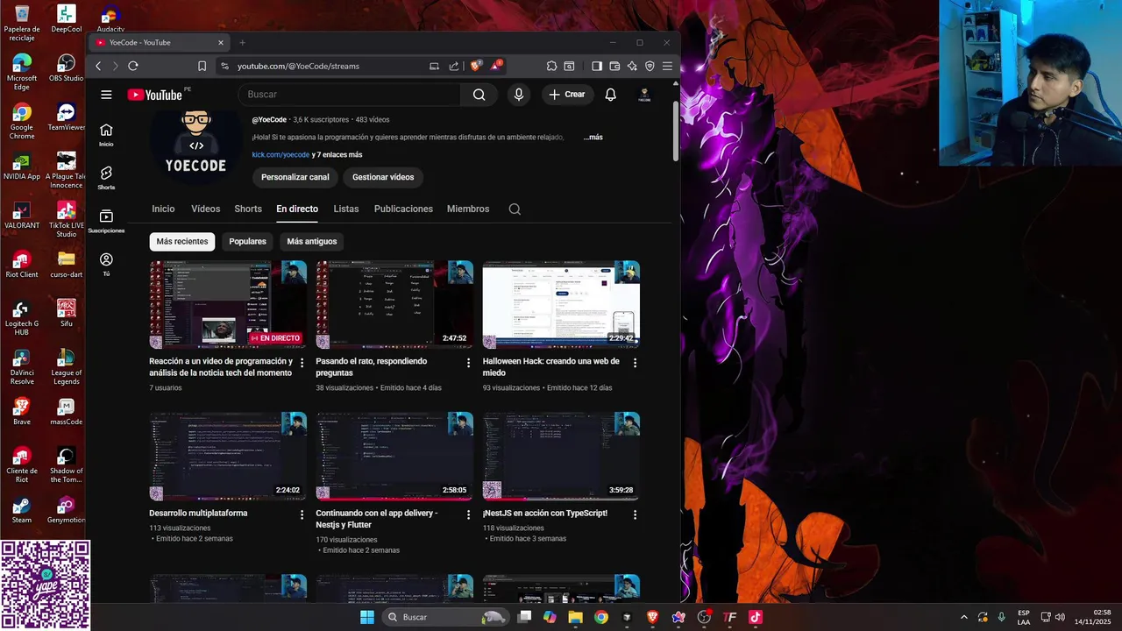This screenshot has width=1122, height=631.
Task: Switch to the channel Shorts tab
Action: click(248, 209)
